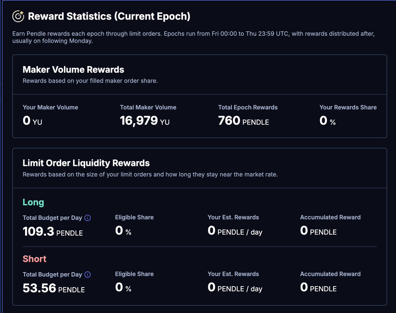
Task: Click the 0 YU maker volume value
Action: click(32, 121)
